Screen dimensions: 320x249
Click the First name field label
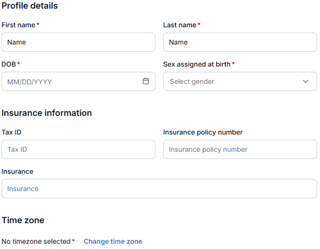click(19, 25)
